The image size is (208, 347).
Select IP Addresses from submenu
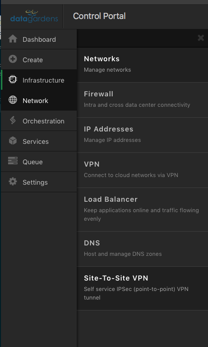[x=143, y=135]
